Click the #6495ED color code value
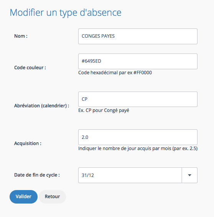The width and height of the screenshot is (214, 217). tap(91, 61)
